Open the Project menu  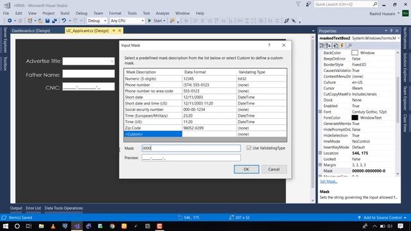pos(49,13)
